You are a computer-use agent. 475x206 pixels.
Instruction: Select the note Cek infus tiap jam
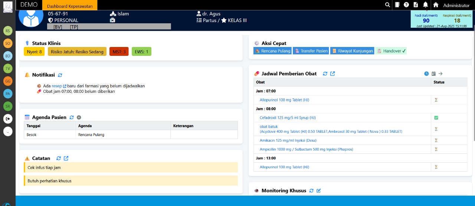[131, 168]
